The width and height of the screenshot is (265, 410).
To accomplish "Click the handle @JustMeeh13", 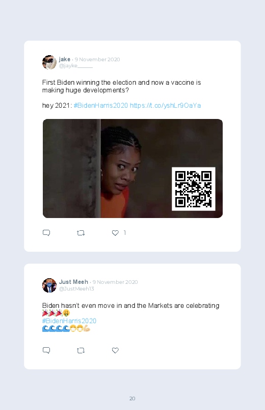I will click(x=76, y=288).
